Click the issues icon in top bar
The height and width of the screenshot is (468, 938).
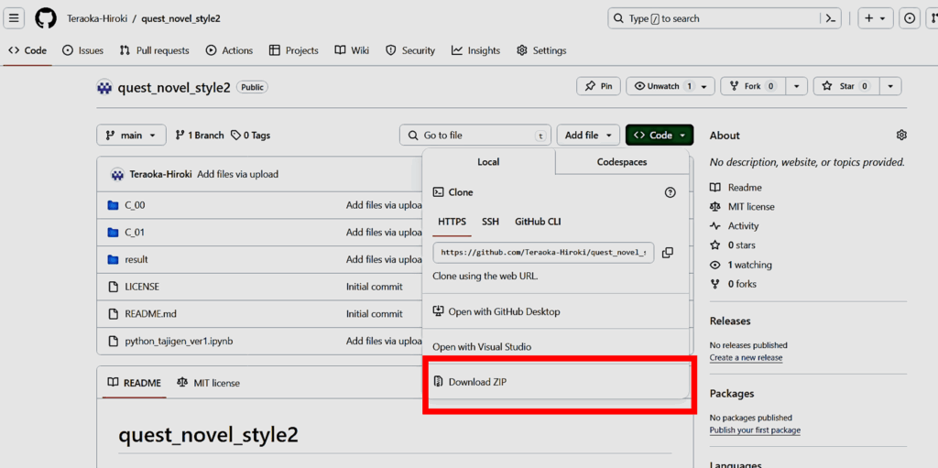910,18
